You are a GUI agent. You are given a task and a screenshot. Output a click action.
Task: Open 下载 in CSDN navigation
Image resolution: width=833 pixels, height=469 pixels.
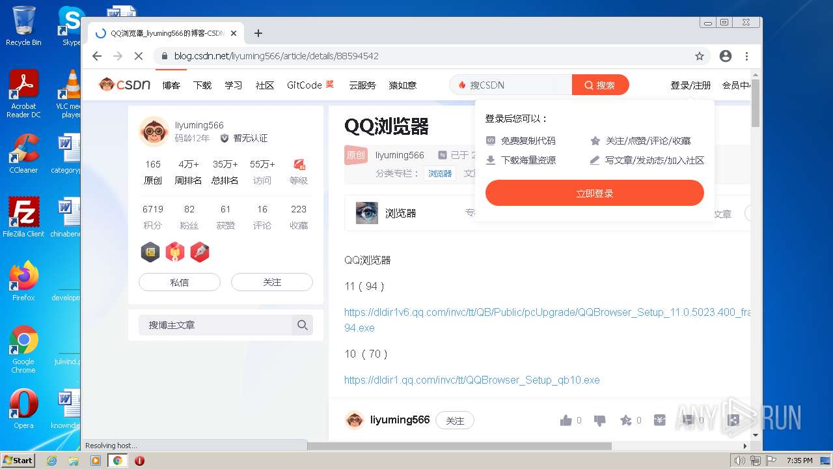[x=202, y=85]
